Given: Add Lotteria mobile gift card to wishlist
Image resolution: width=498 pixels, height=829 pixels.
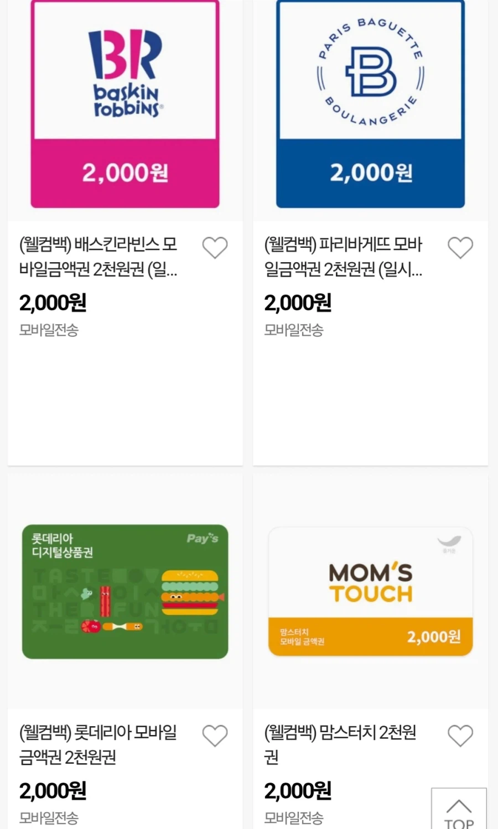Looking at the screenshot, I should [x=215, y=736].
